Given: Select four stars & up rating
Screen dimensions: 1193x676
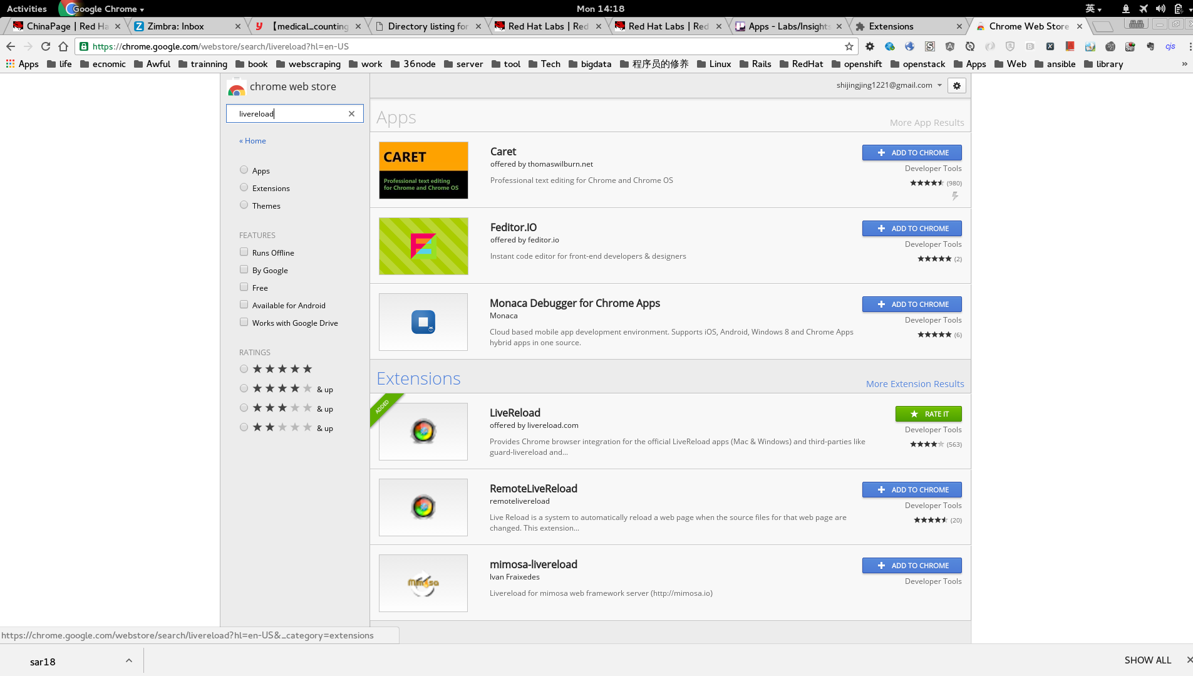Looking at the screenshot, I should tap(244, 388).
